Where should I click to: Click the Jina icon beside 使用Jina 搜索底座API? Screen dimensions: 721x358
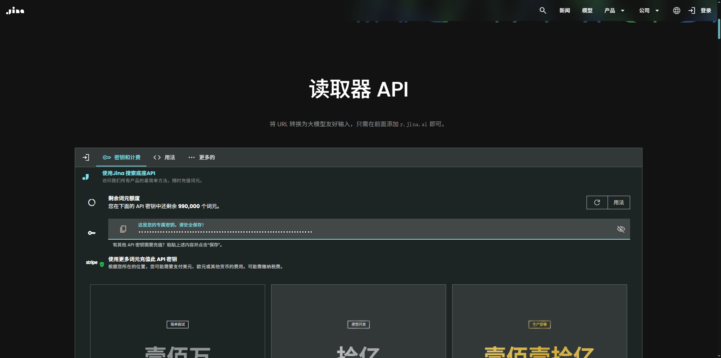coord(86,177)
